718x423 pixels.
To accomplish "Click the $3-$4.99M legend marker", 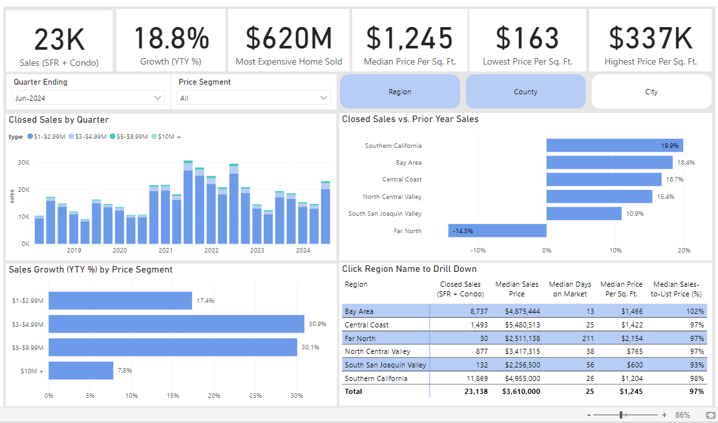I will (x=71, y=136).
